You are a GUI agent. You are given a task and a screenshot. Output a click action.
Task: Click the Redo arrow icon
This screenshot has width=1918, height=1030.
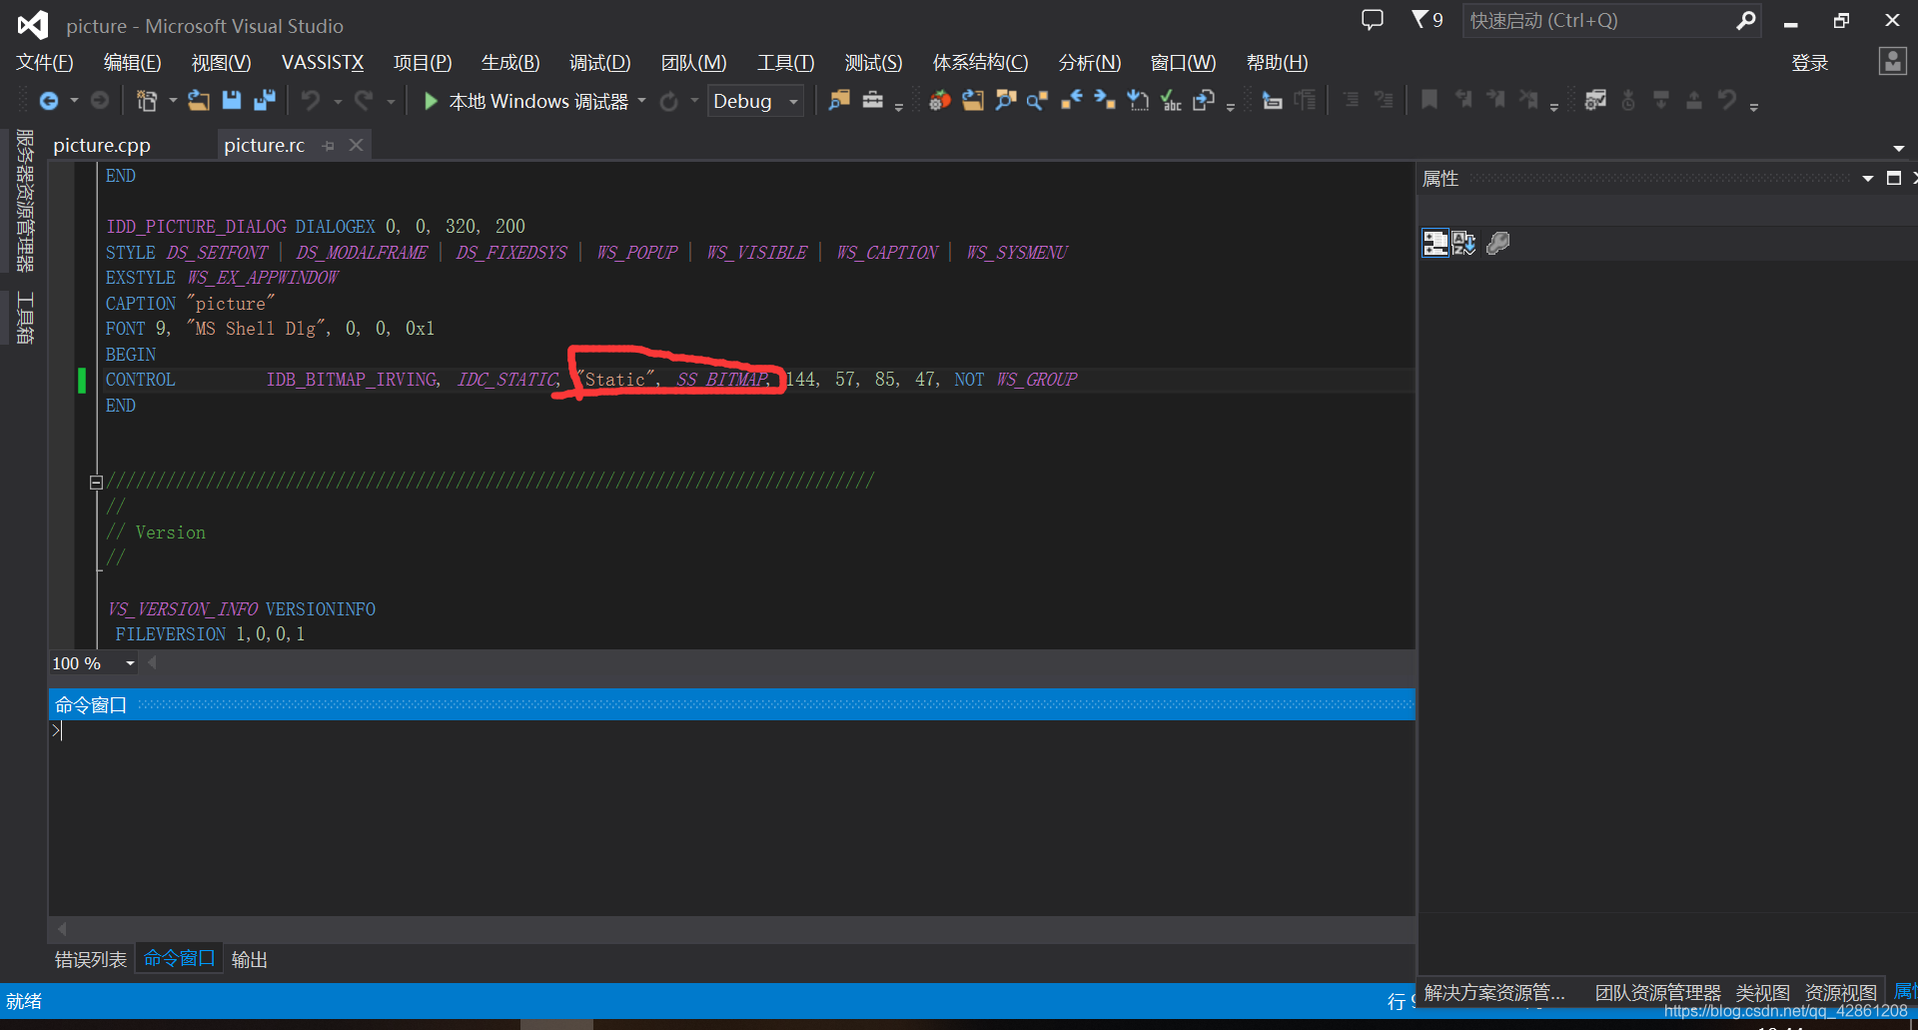coord(364,101)
